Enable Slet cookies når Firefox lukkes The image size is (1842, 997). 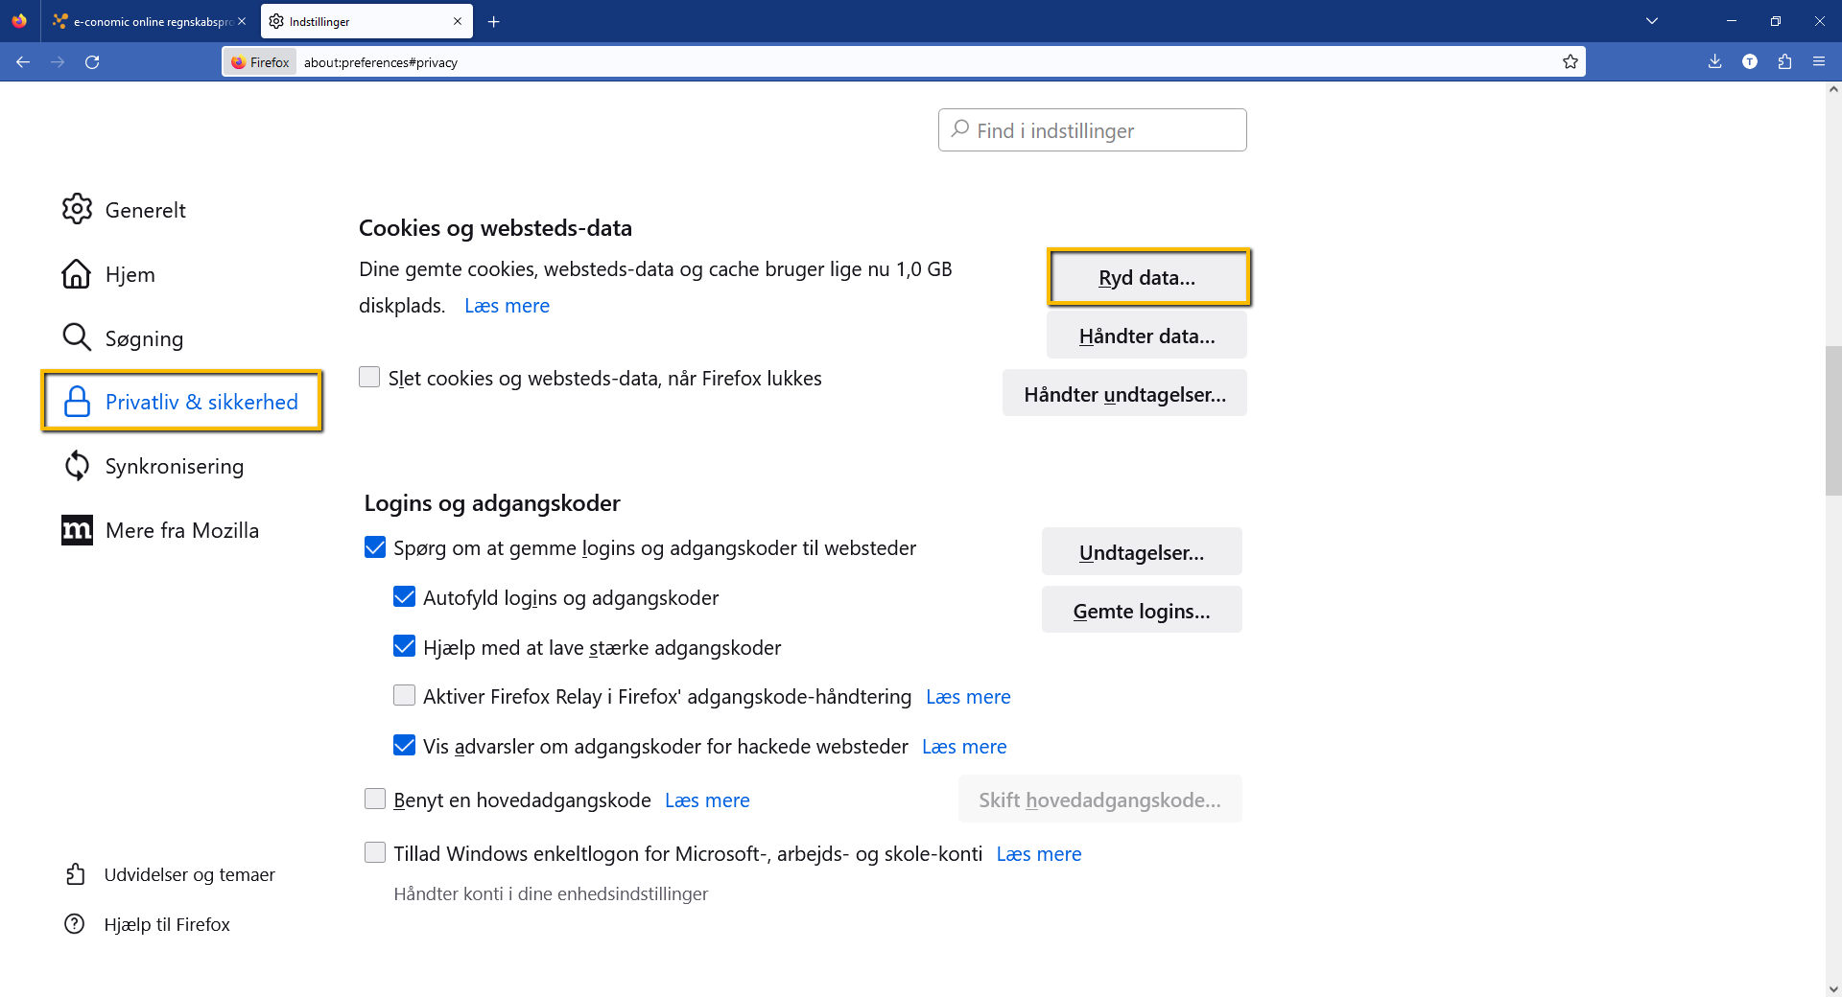pyautogui.click(x=369, y=377)
